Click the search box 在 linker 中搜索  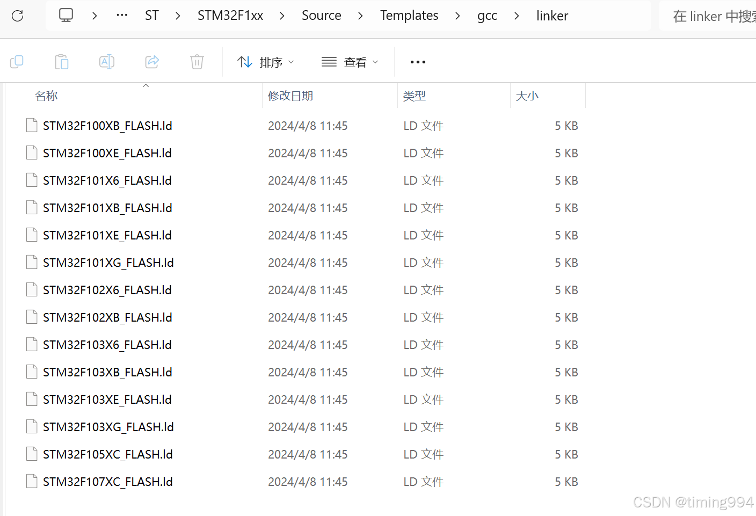(x=709, y=16)
